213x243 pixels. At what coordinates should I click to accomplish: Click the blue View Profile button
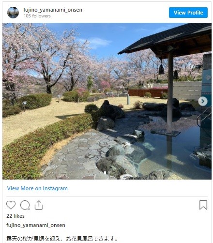tap(188, 13)
